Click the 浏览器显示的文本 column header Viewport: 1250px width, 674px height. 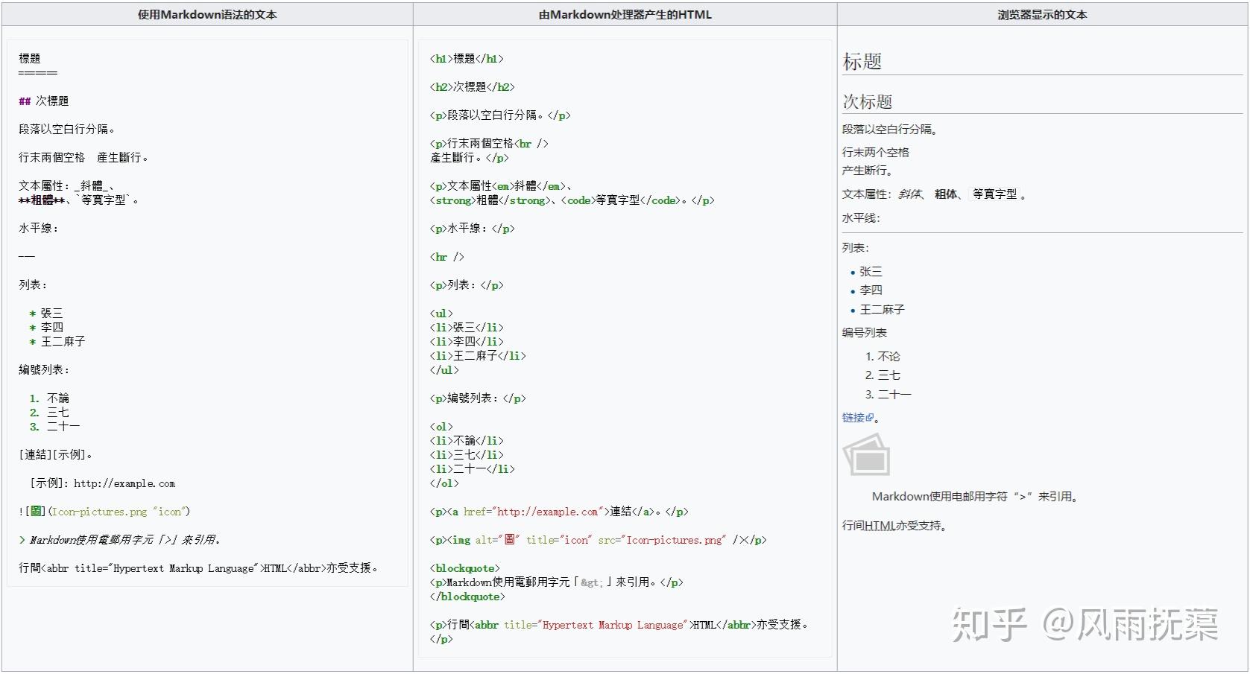pyautogui.click(x=1041, y=14)
